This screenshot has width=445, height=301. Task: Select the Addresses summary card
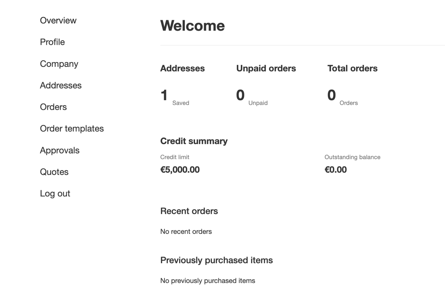click(x=182, y=68)
